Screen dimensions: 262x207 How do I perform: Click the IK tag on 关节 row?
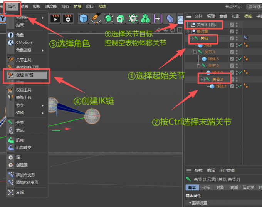pyautogui.click(x=246, y=38)
